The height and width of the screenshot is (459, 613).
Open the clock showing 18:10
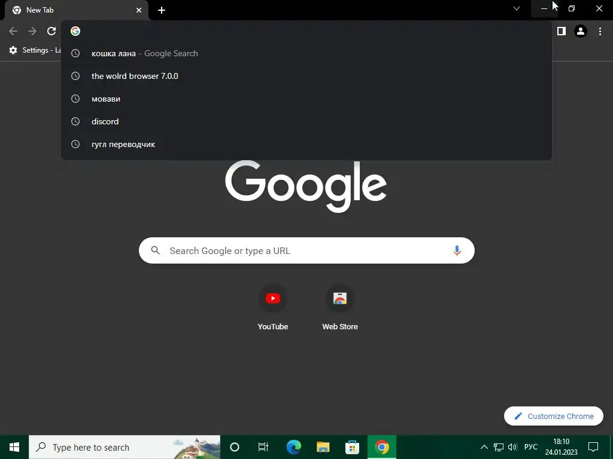[x=562, y=447]
